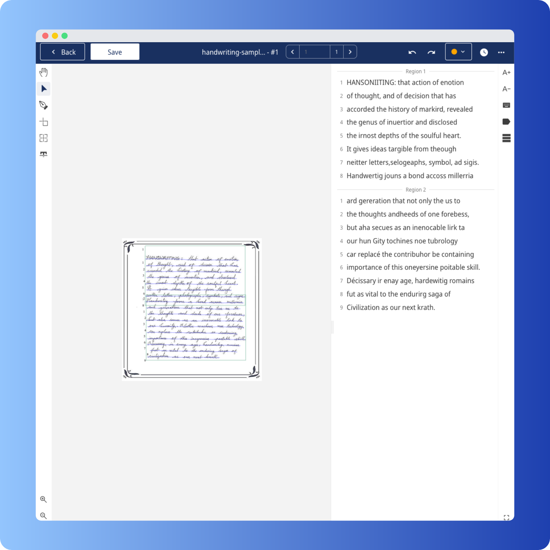Select the hand pan tool

tap(43, 72)
